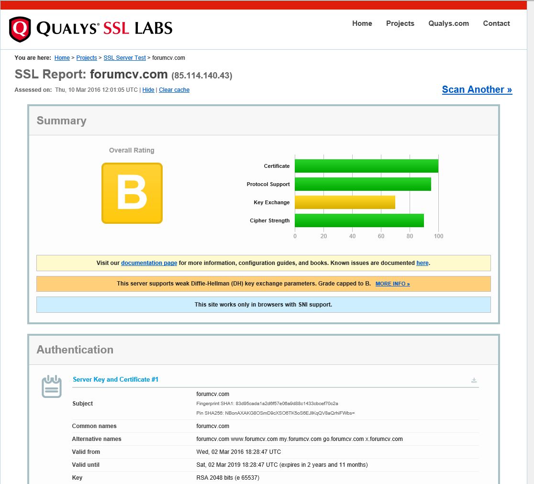Click the certificate download icon
The height and width of the screenshot is (484, 534).
click(x=474, y=380)
